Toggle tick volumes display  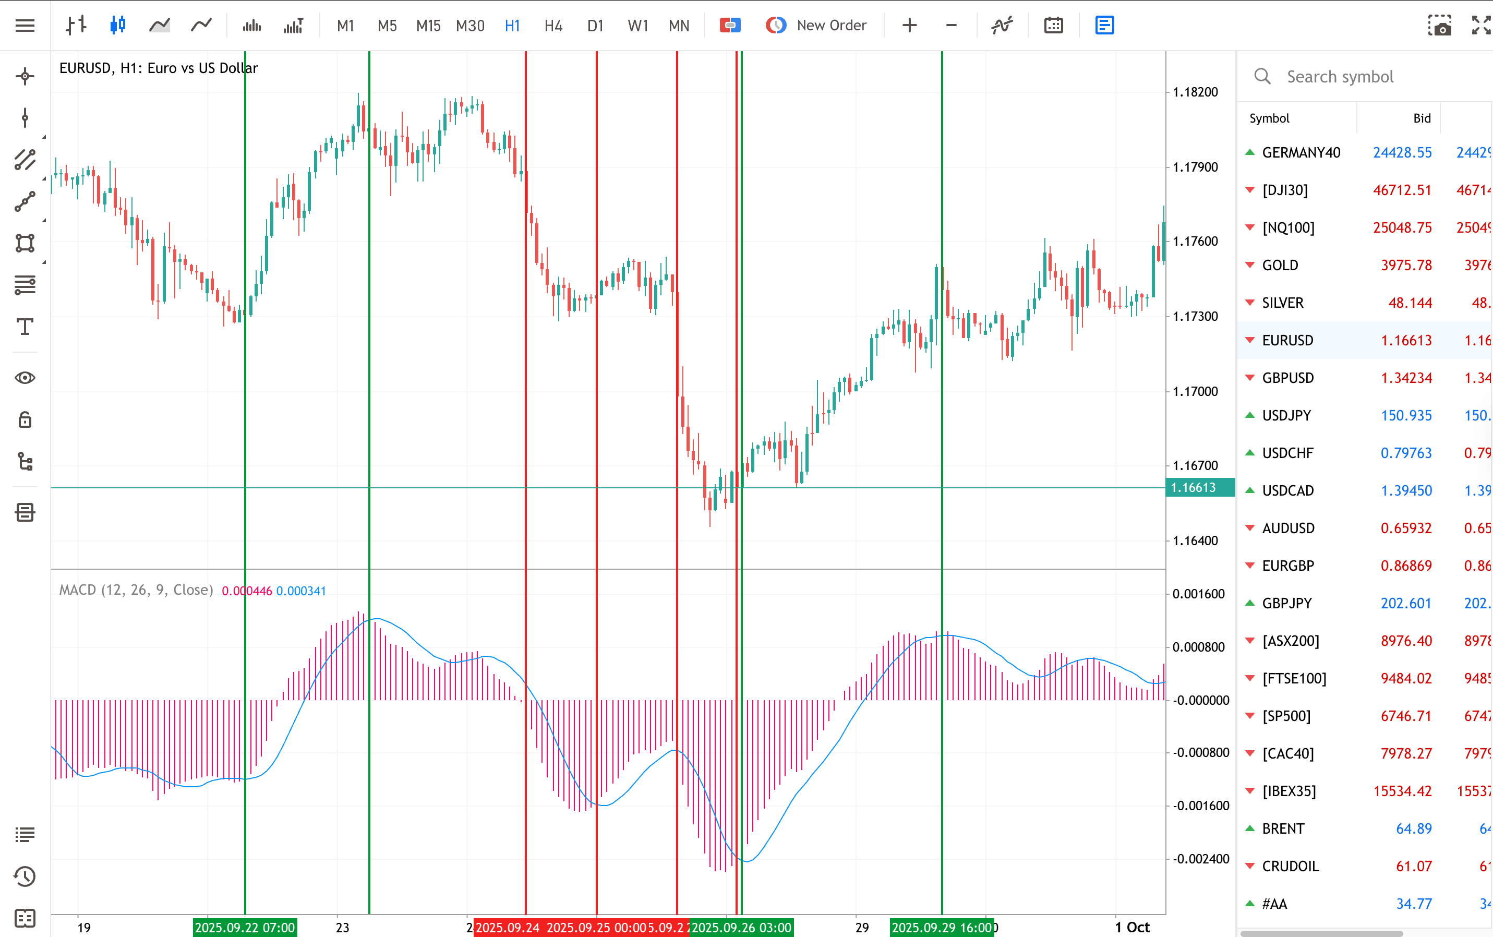pos(251,26)
